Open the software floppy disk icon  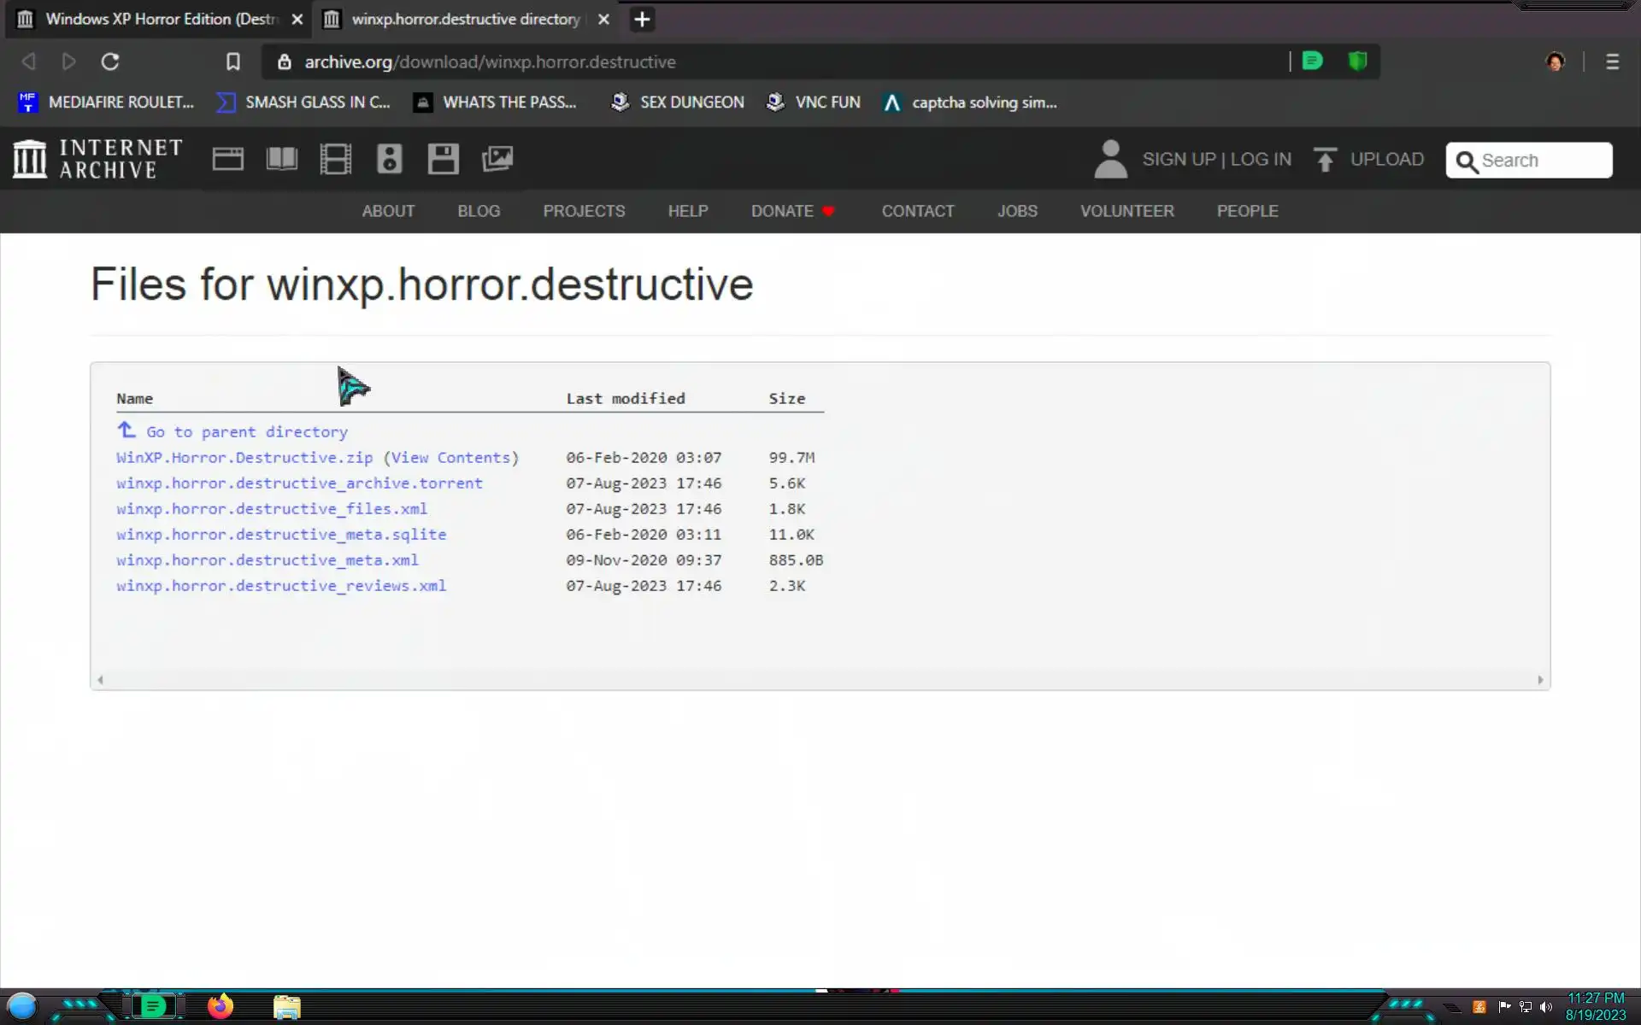[x=443, y=159]
